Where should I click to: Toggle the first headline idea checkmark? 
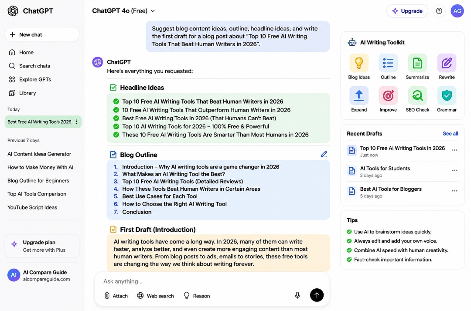tap(116, 101)
